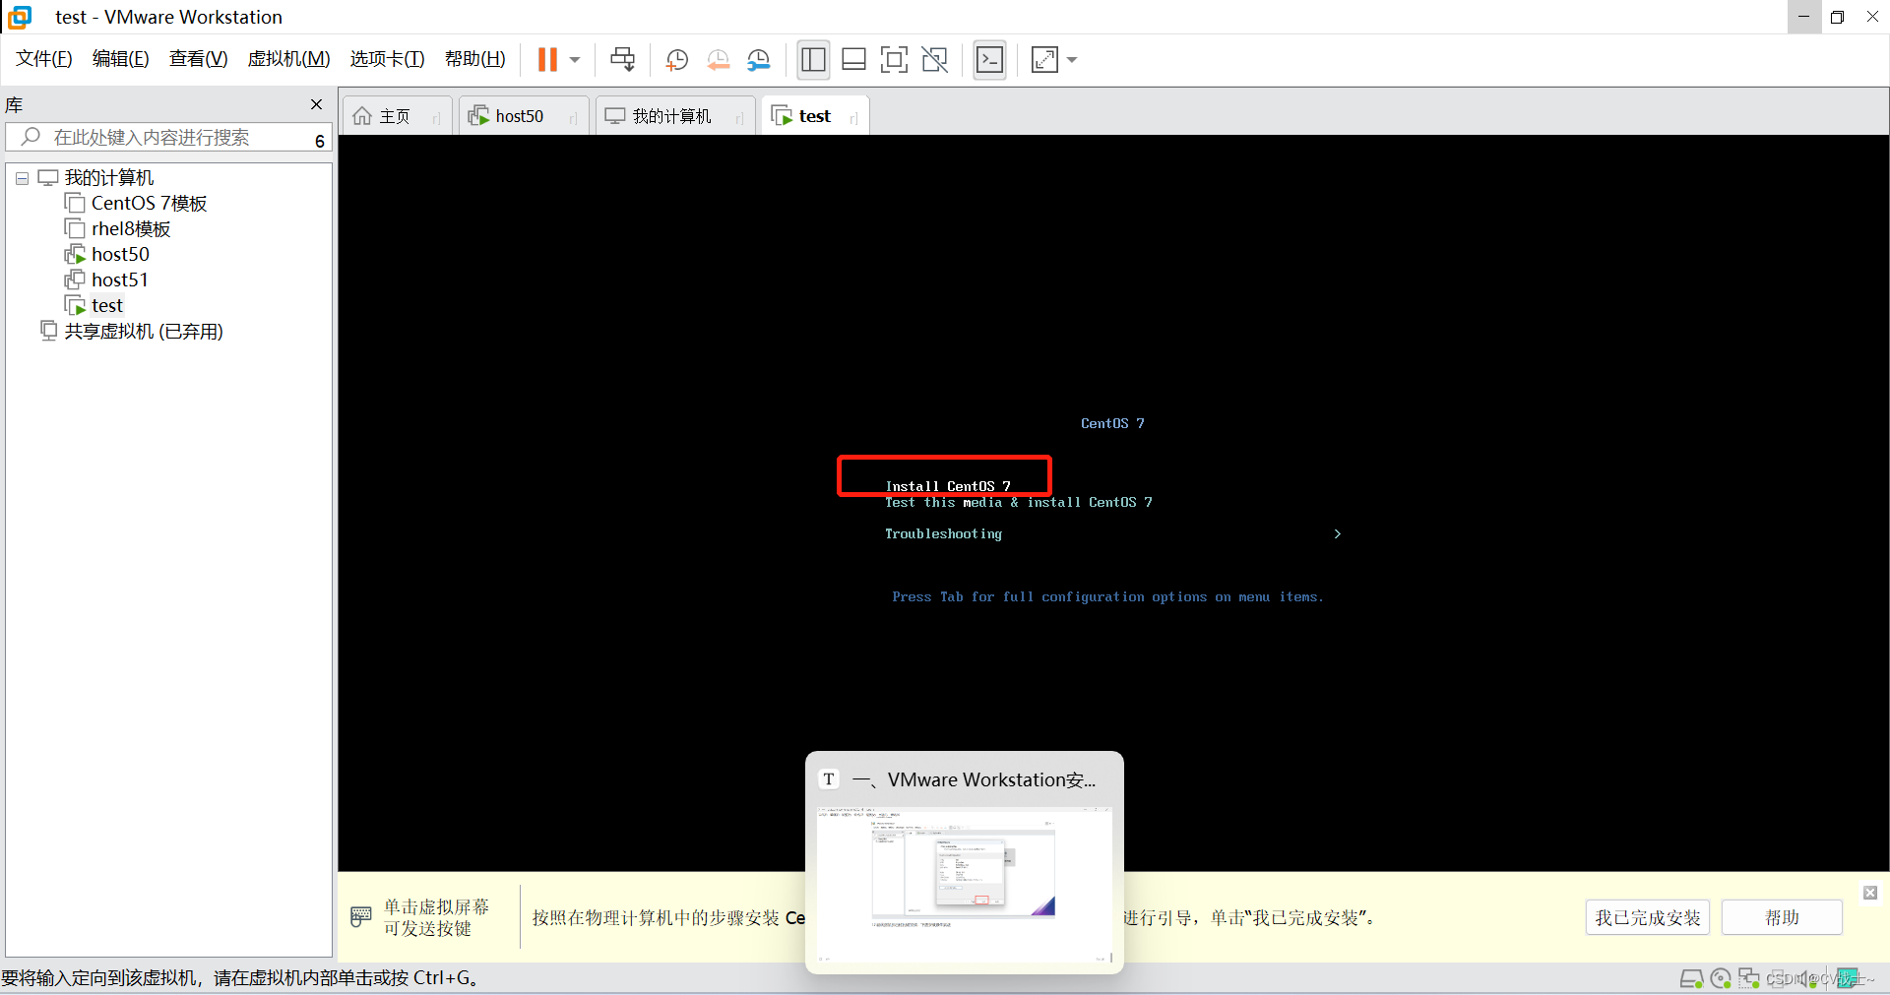
Task: Restore down the VMware window
Action: 1837,17
